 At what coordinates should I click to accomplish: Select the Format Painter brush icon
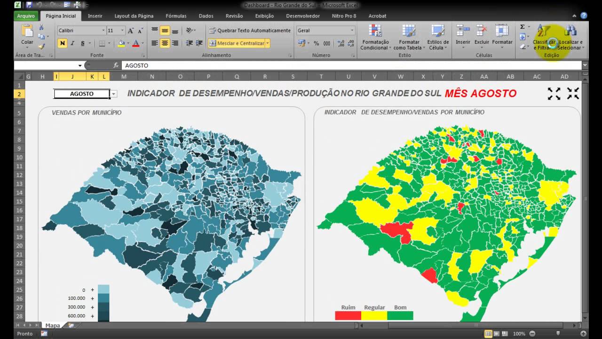click(41, 46)
